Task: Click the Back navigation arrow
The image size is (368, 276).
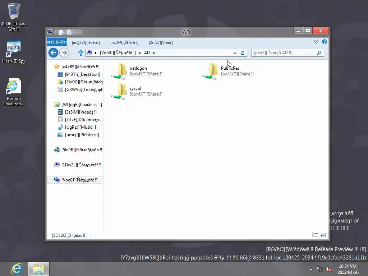Action: click(x=53, y=52)
